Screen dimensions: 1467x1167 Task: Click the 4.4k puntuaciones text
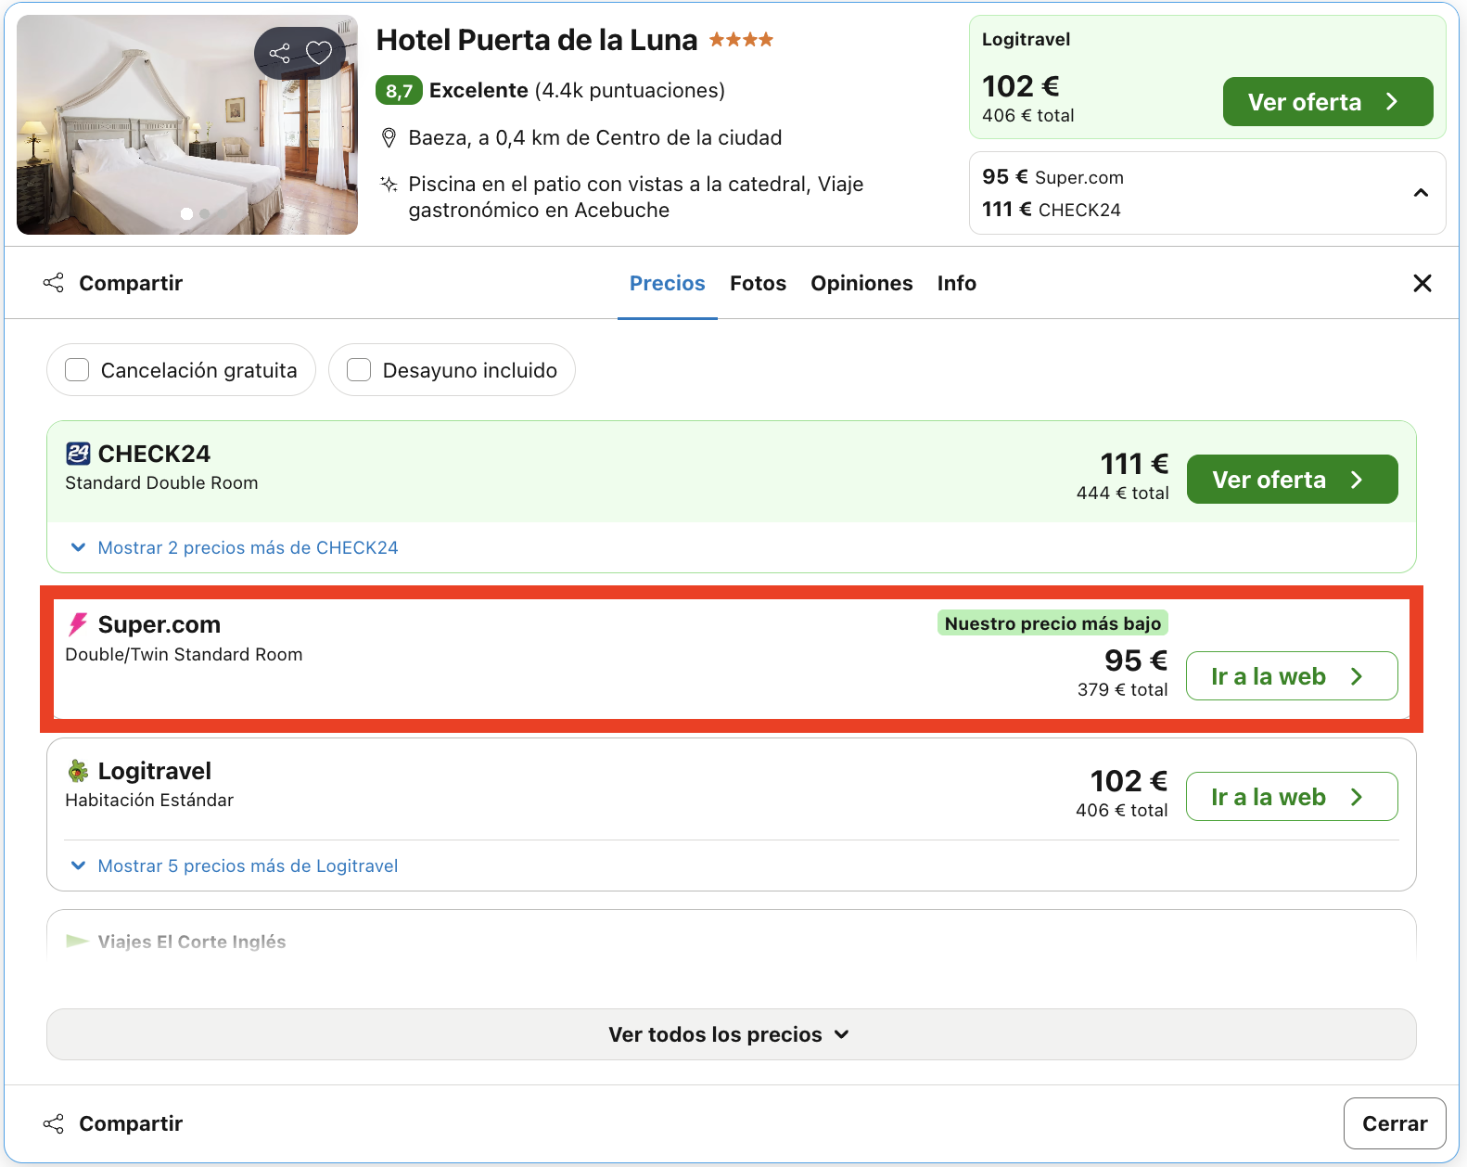(630, 91)
